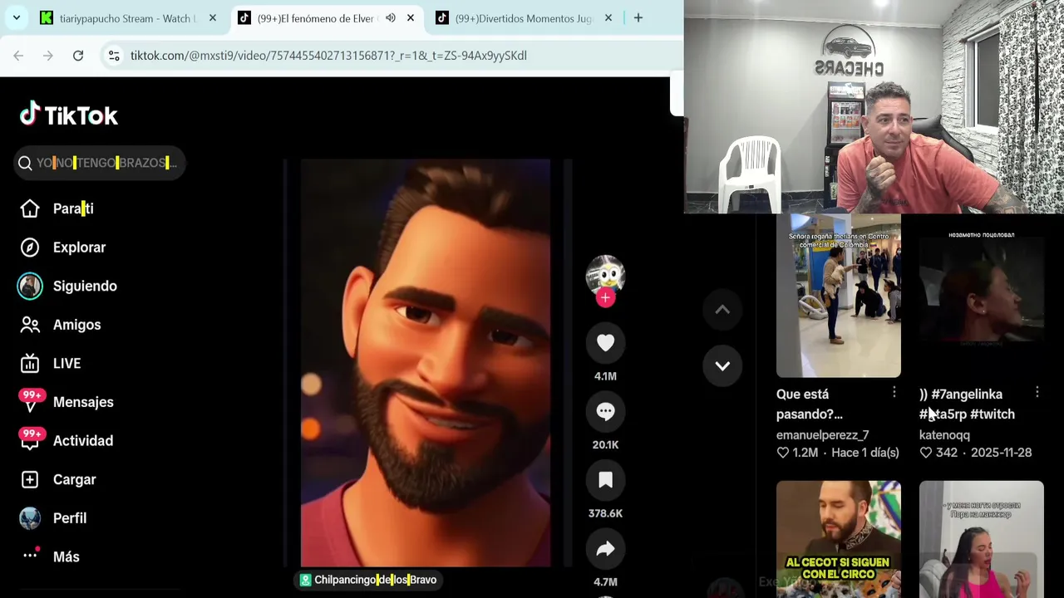This screenshot has width=1064, height=598.
Task: Like the video with heart icon
Action: [605, 343]
